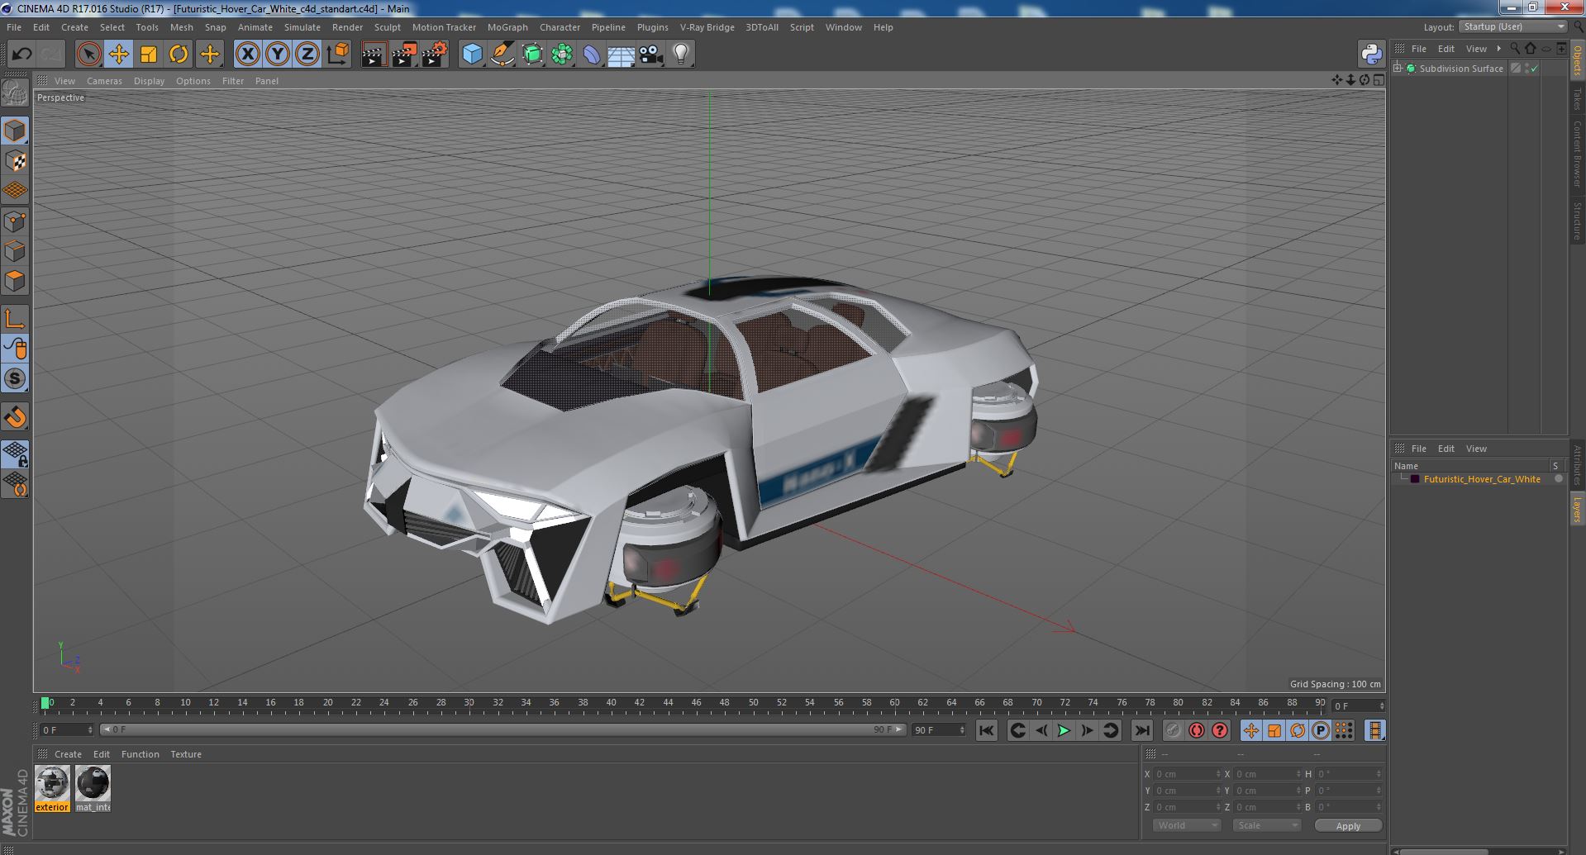
Task: Open the deformer objects icon
Action: 592,55
